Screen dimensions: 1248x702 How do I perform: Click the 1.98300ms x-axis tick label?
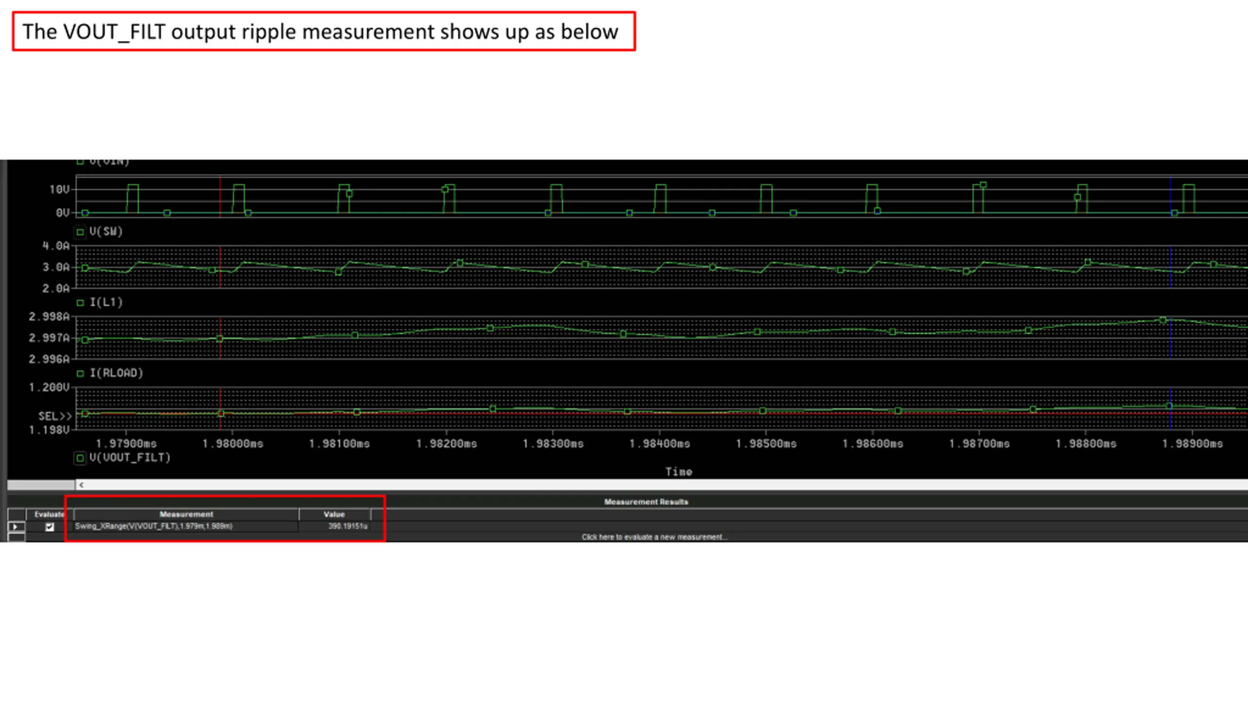coord(553,444)
